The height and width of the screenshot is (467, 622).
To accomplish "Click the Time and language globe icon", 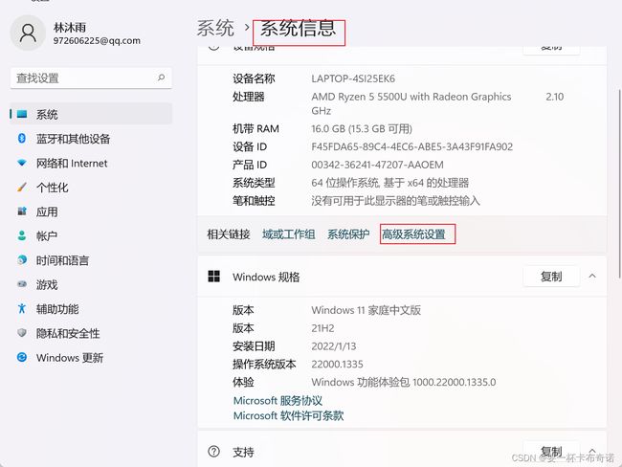I will tap(22, 260).
